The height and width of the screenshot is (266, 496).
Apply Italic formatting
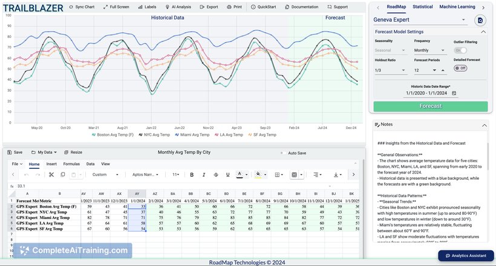click(204, 174)
